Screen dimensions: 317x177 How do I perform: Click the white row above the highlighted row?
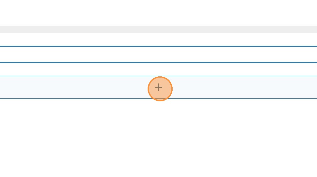158,69
